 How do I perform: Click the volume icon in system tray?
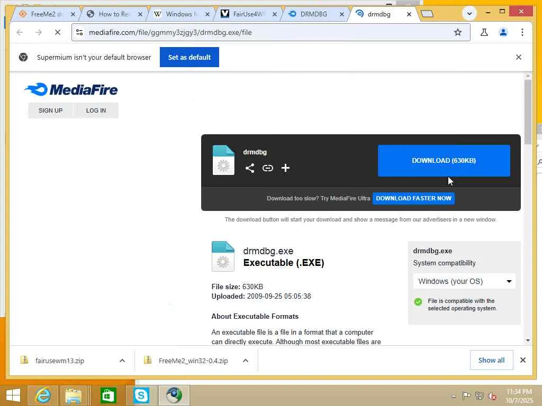click(492, 396)
